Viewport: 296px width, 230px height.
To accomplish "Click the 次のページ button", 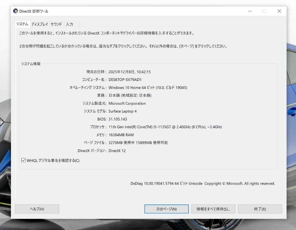I will [166, 209].
